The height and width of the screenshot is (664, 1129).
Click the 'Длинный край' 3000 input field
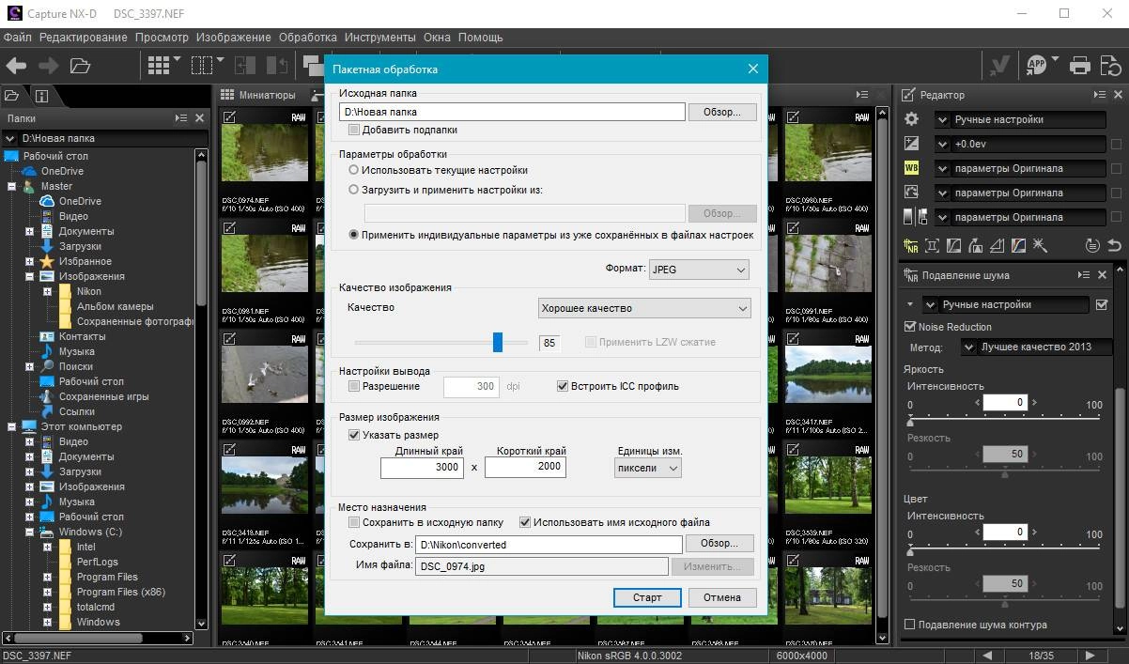[422, 467]
